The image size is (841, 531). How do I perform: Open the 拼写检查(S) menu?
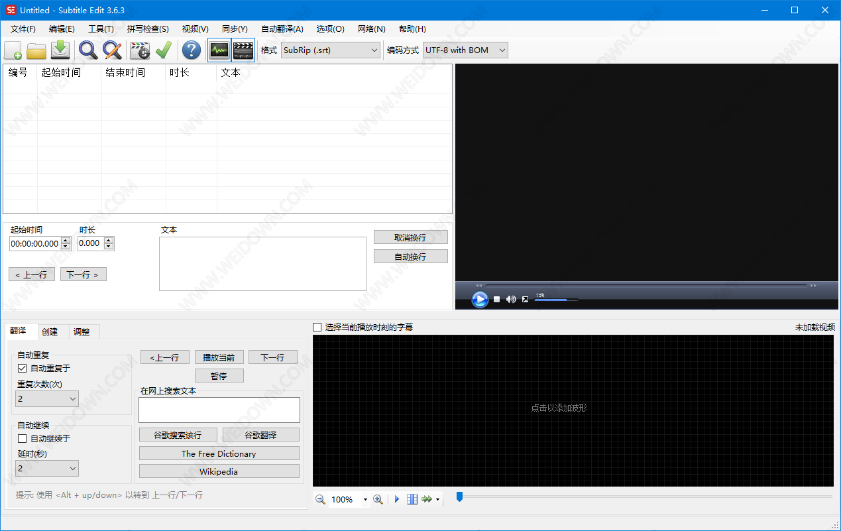pos(148,29)
